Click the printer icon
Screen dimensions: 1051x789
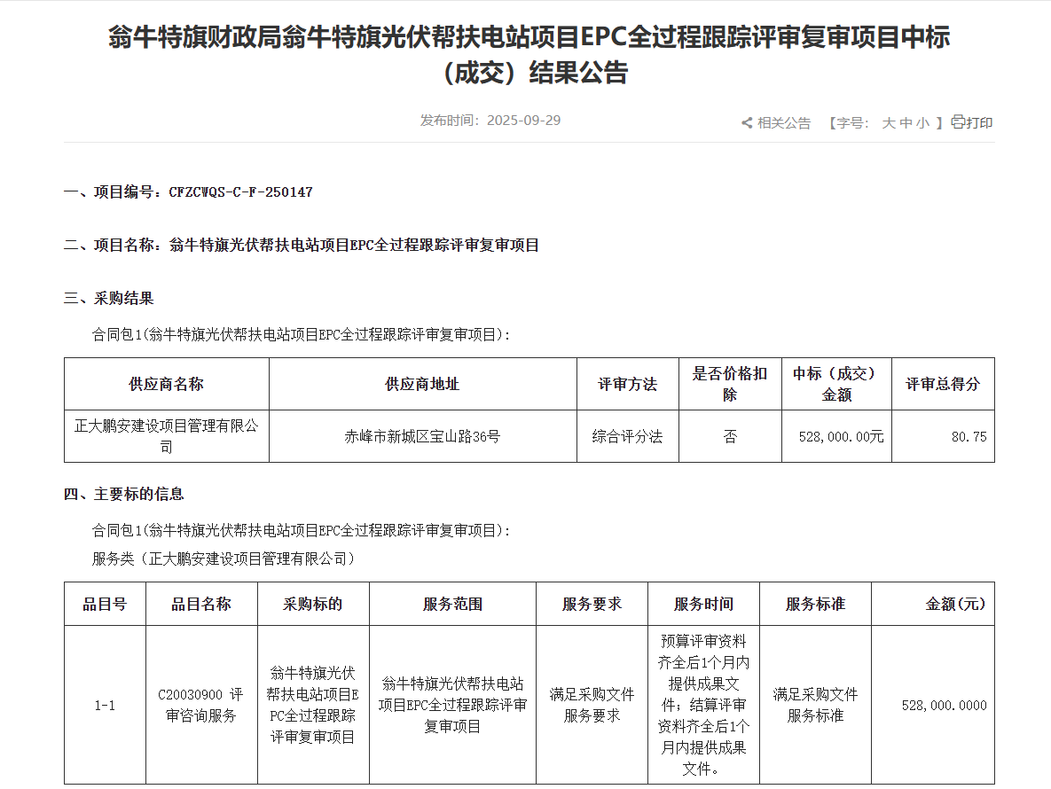click(957, 122)
